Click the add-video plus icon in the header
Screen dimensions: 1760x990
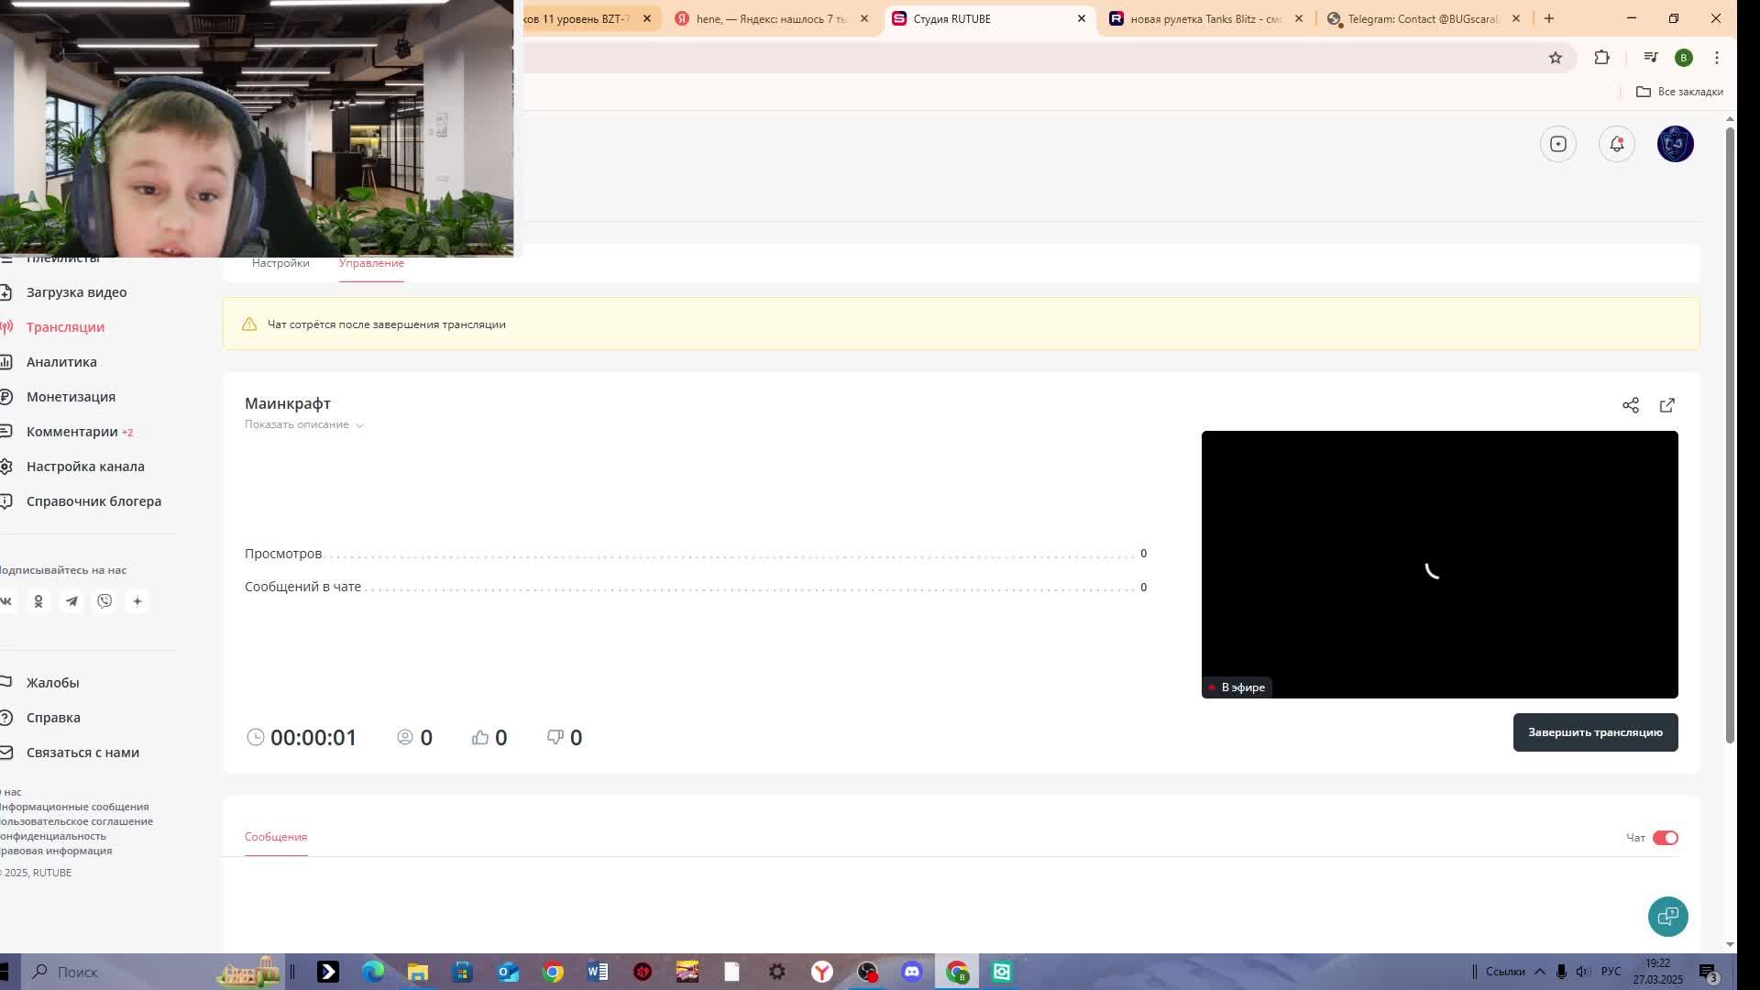(x=1557, y=144)
